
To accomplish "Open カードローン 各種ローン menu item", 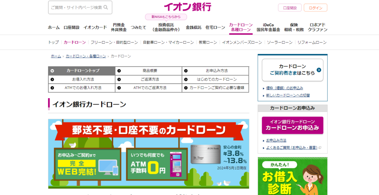I will pyautogui.click(x=241, y=27).
